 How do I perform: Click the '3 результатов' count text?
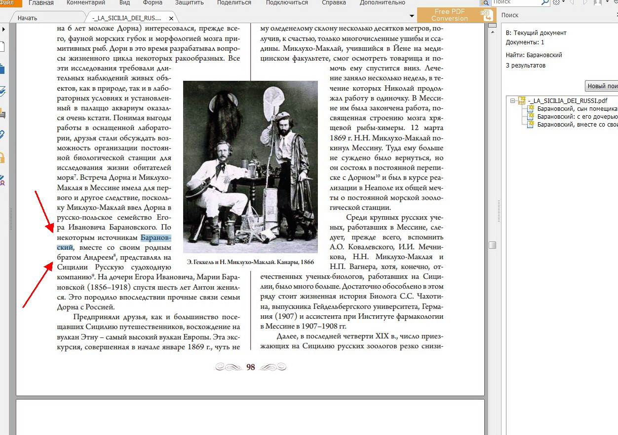tap(526, 65)
